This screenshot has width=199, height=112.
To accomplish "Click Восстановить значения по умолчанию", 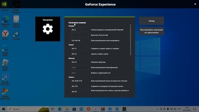I will click(x=151, y=31).
